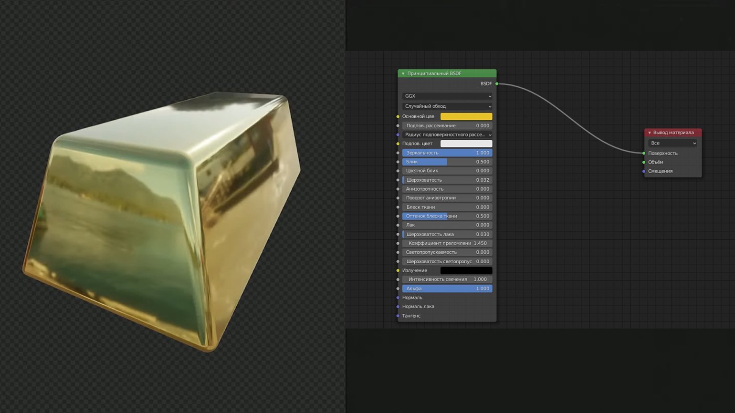Collapse the Принципиальный BSDF node

click(403, 73)
